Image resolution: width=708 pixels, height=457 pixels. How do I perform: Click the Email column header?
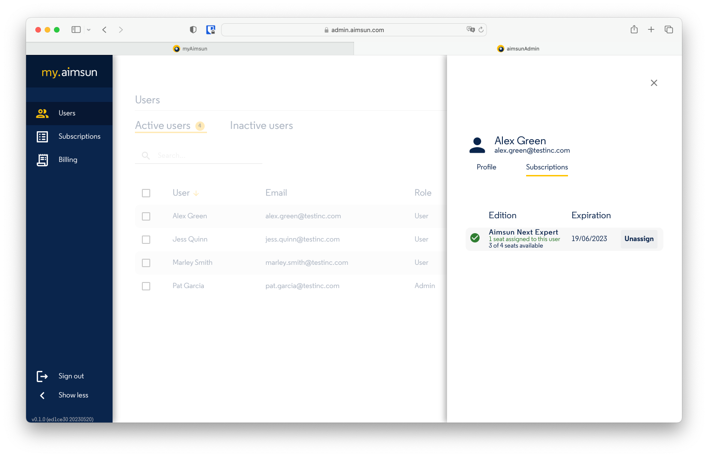[276, 193]
